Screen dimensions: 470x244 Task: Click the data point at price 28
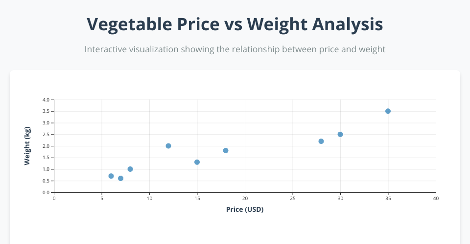point(321,142)
